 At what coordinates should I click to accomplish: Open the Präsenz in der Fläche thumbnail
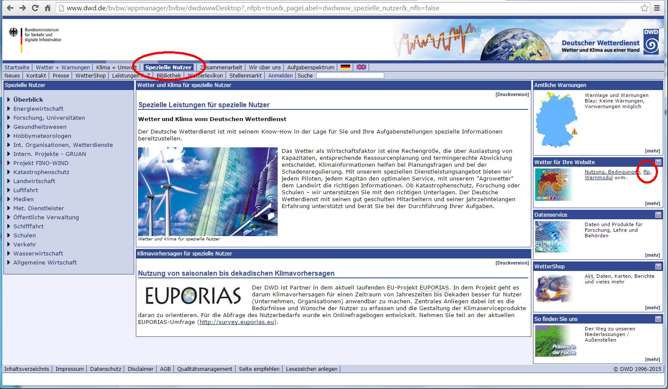click(x=556, y=341)
